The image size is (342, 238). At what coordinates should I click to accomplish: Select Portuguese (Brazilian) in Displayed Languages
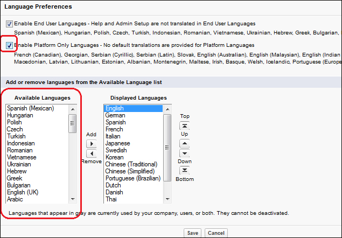pyautogui.click(x=132, y=178)
